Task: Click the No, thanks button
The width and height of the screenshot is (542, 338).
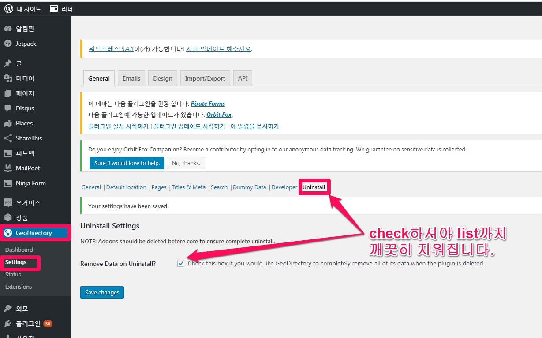Action: point(186,163)
